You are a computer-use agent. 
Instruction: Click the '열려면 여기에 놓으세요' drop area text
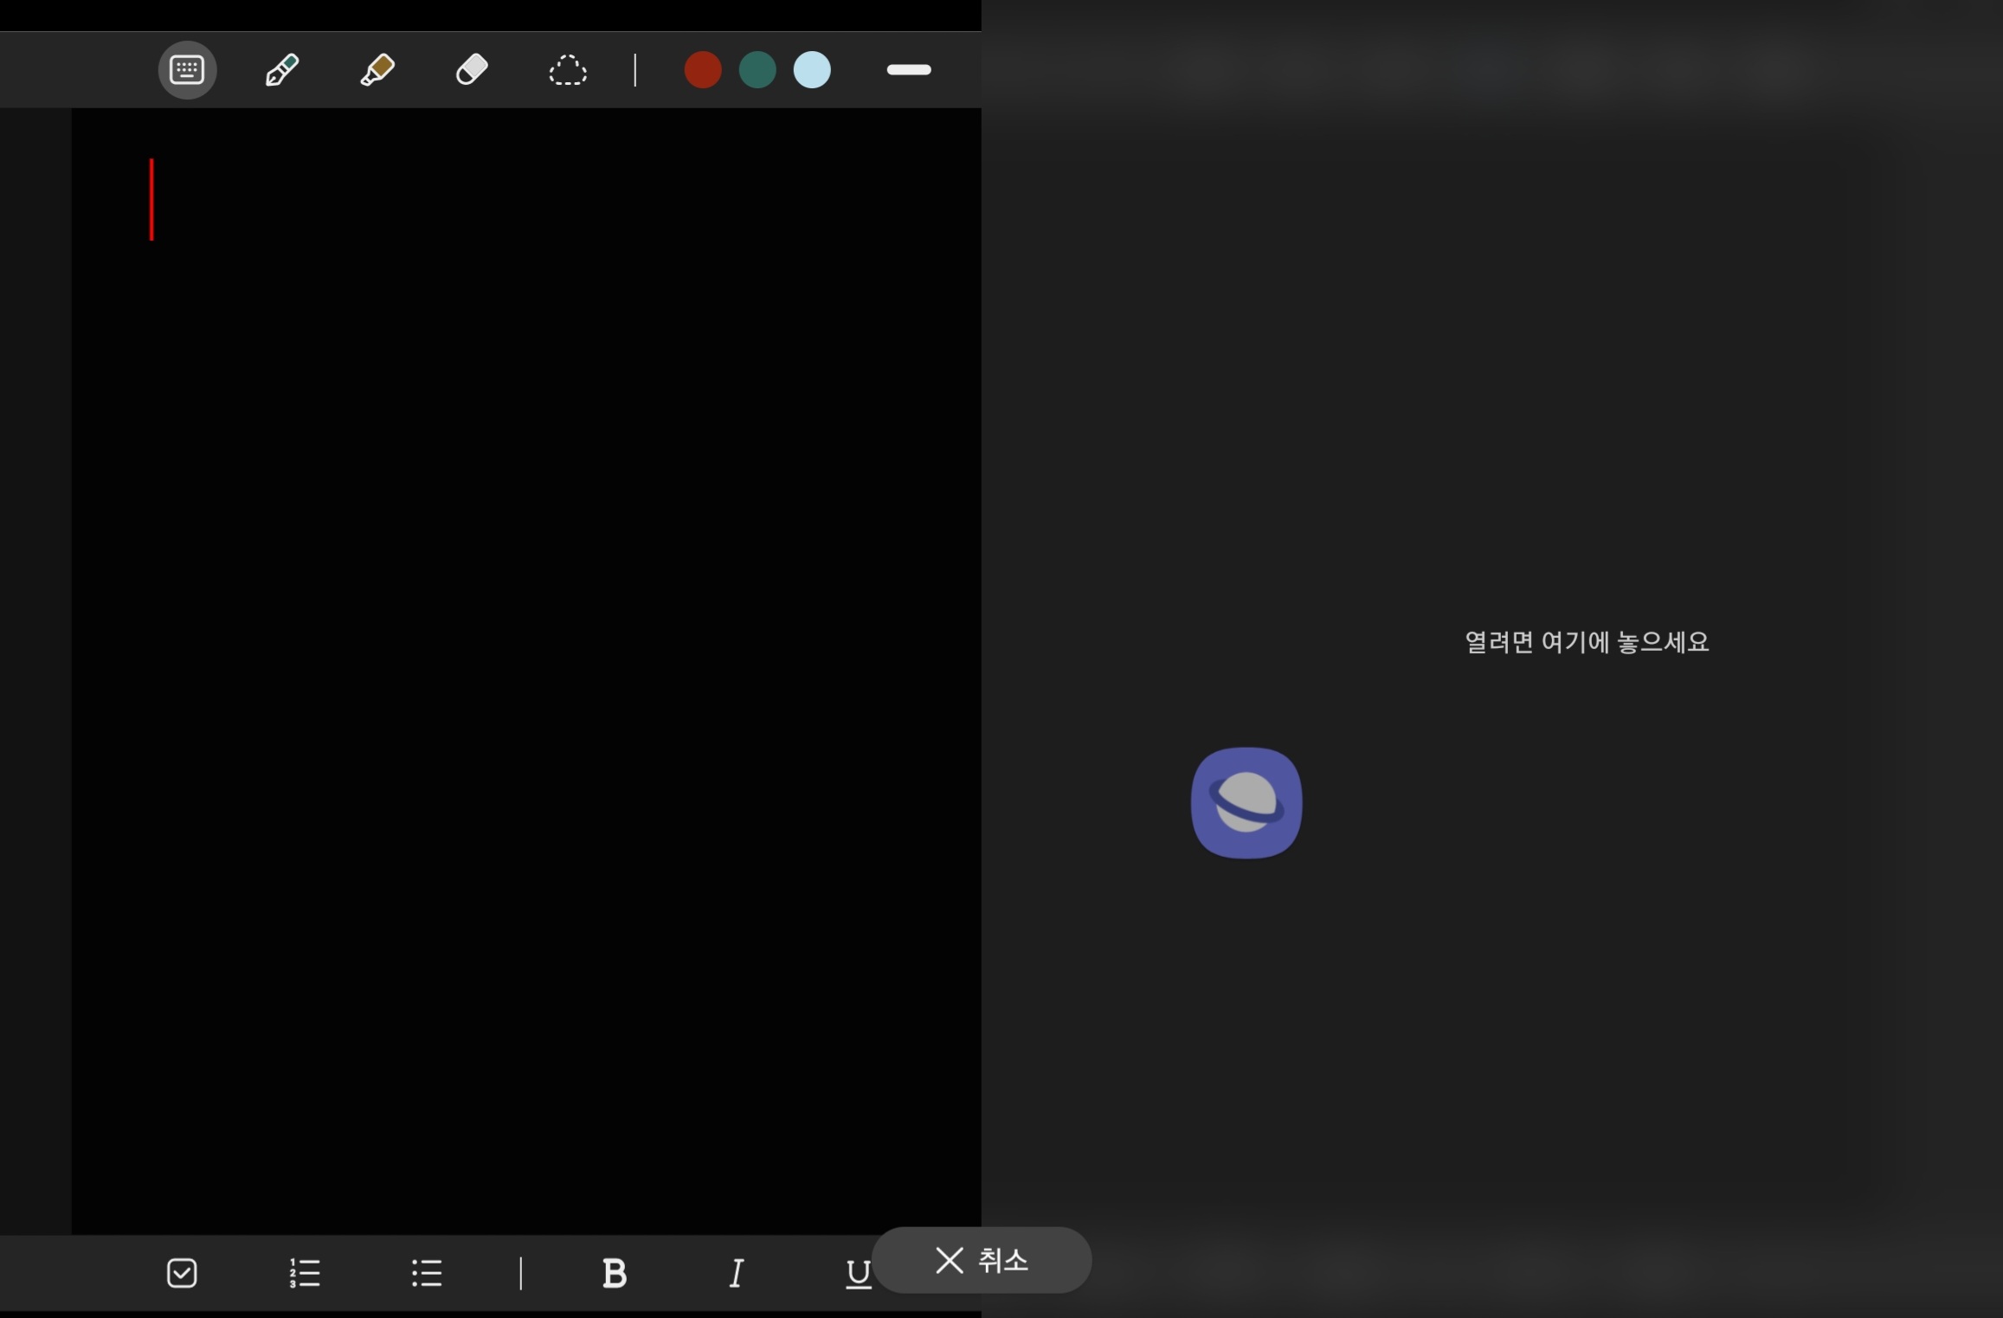[1586, 642]
